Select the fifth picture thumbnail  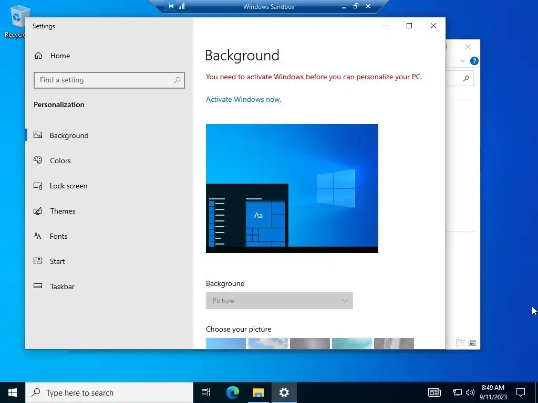394,343
